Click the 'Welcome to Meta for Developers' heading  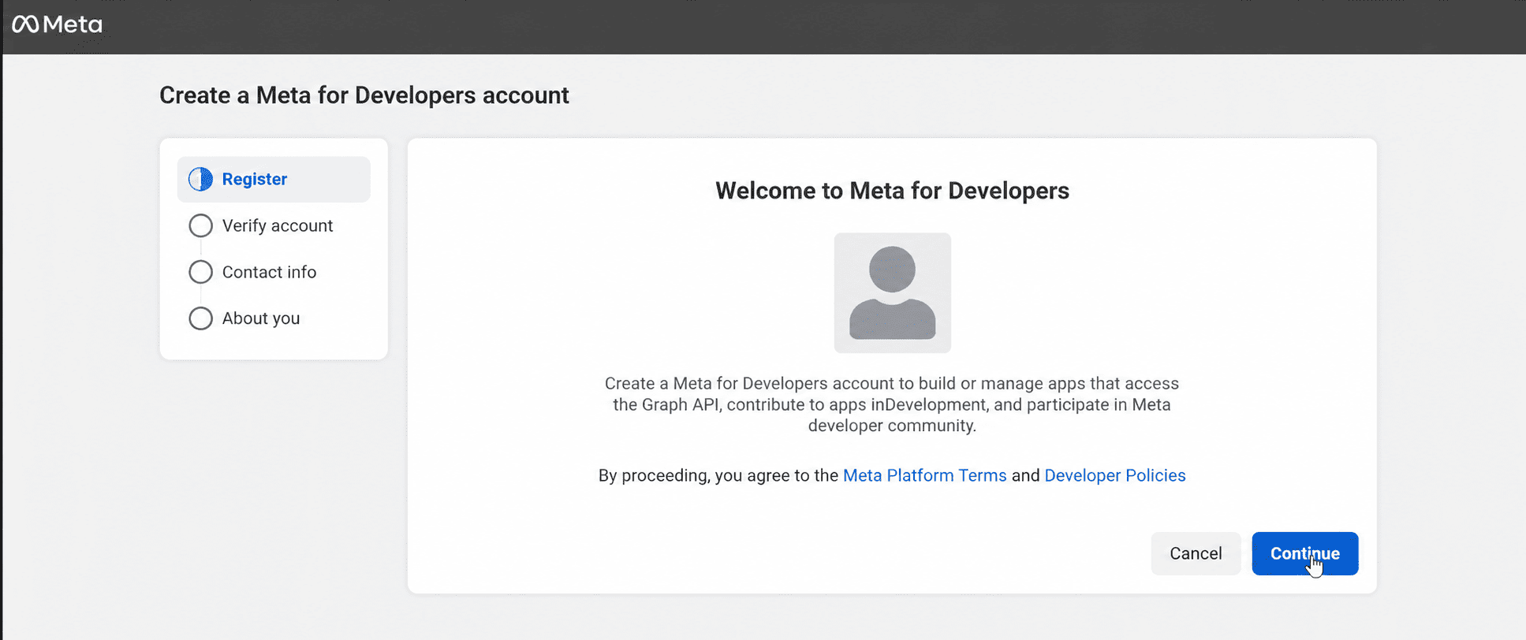[x=892, y=191]
